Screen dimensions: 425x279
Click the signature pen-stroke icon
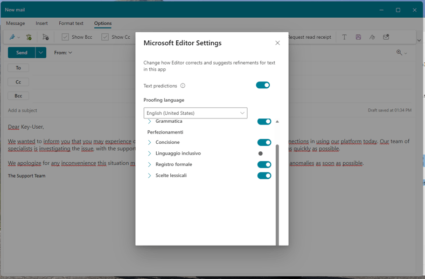372,37
